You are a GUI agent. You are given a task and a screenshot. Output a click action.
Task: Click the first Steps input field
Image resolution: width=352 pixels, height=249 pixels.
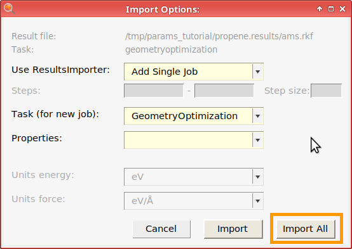point(154,91)
